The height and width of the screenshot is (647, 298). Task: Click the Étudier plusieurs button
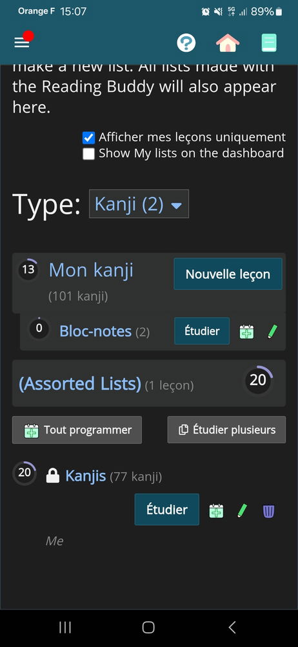(227, 430)
